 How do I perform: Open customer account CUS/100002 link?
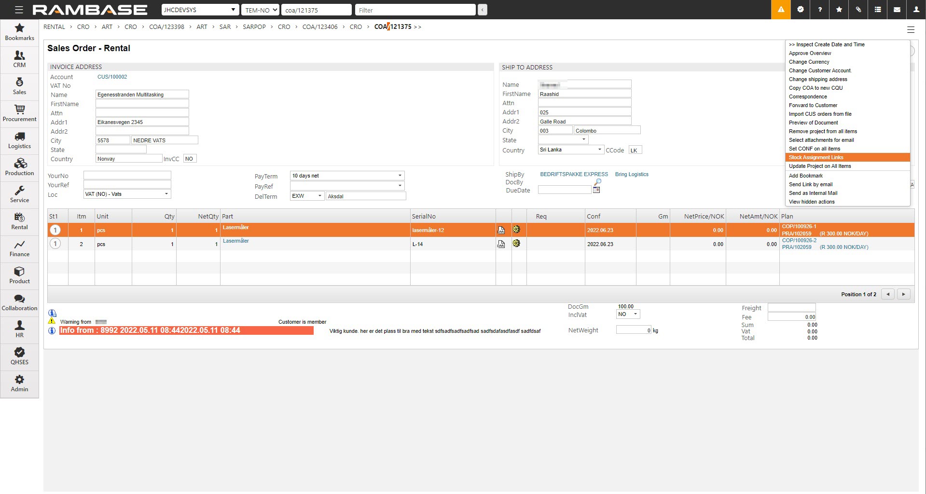pos(112,77)
